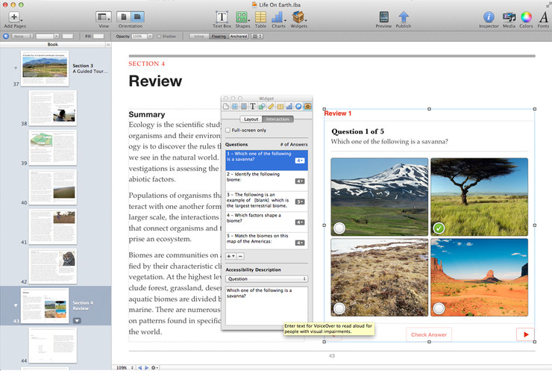Image resolution: width=552 pixels, height=371 pixels.
Task: Open the Colors picker in toolbar
Action: click(527, 16)
